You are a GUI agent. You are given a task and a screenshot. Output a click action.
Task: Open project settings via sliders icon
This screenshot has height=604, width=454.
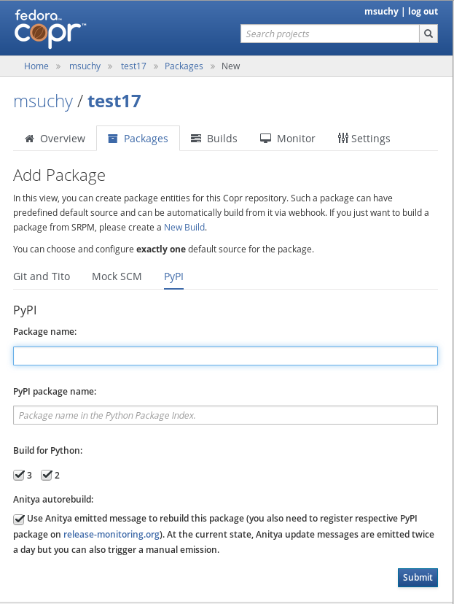click(x=343, y=138)
